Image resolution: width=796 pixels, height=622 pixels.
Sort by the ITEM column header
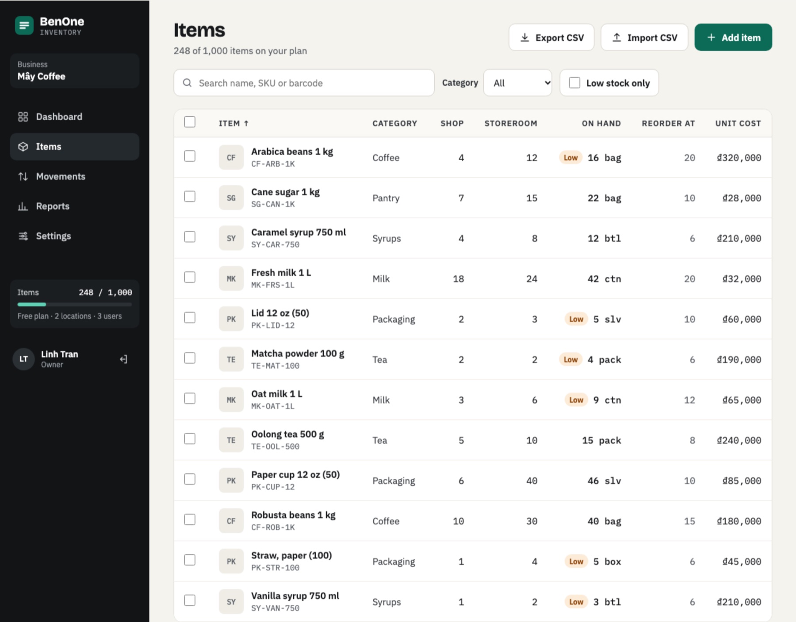pyautogui.click(x=233, y=123)
